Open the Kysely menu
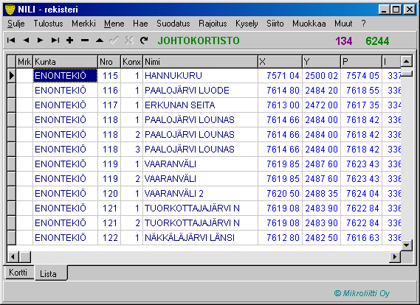Image resolution: width=420 pixels, height=305 pixels. pos(247,24)
